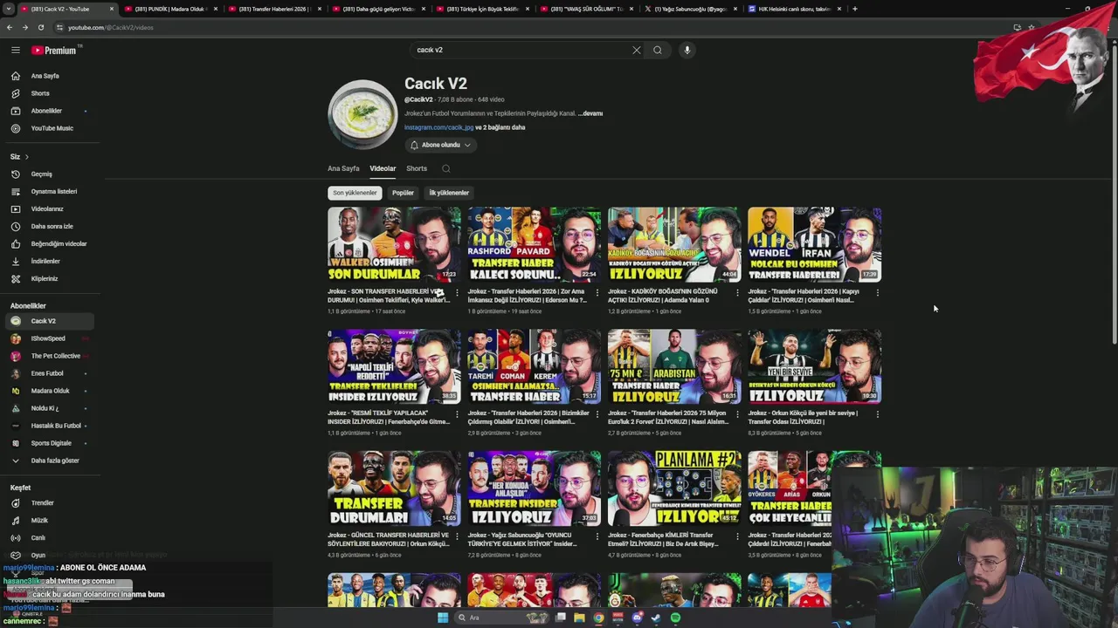Screen dimensions: 1118x628
Task: Open the instagram.com/cacik_jpg link
Action: pos(438,127)
